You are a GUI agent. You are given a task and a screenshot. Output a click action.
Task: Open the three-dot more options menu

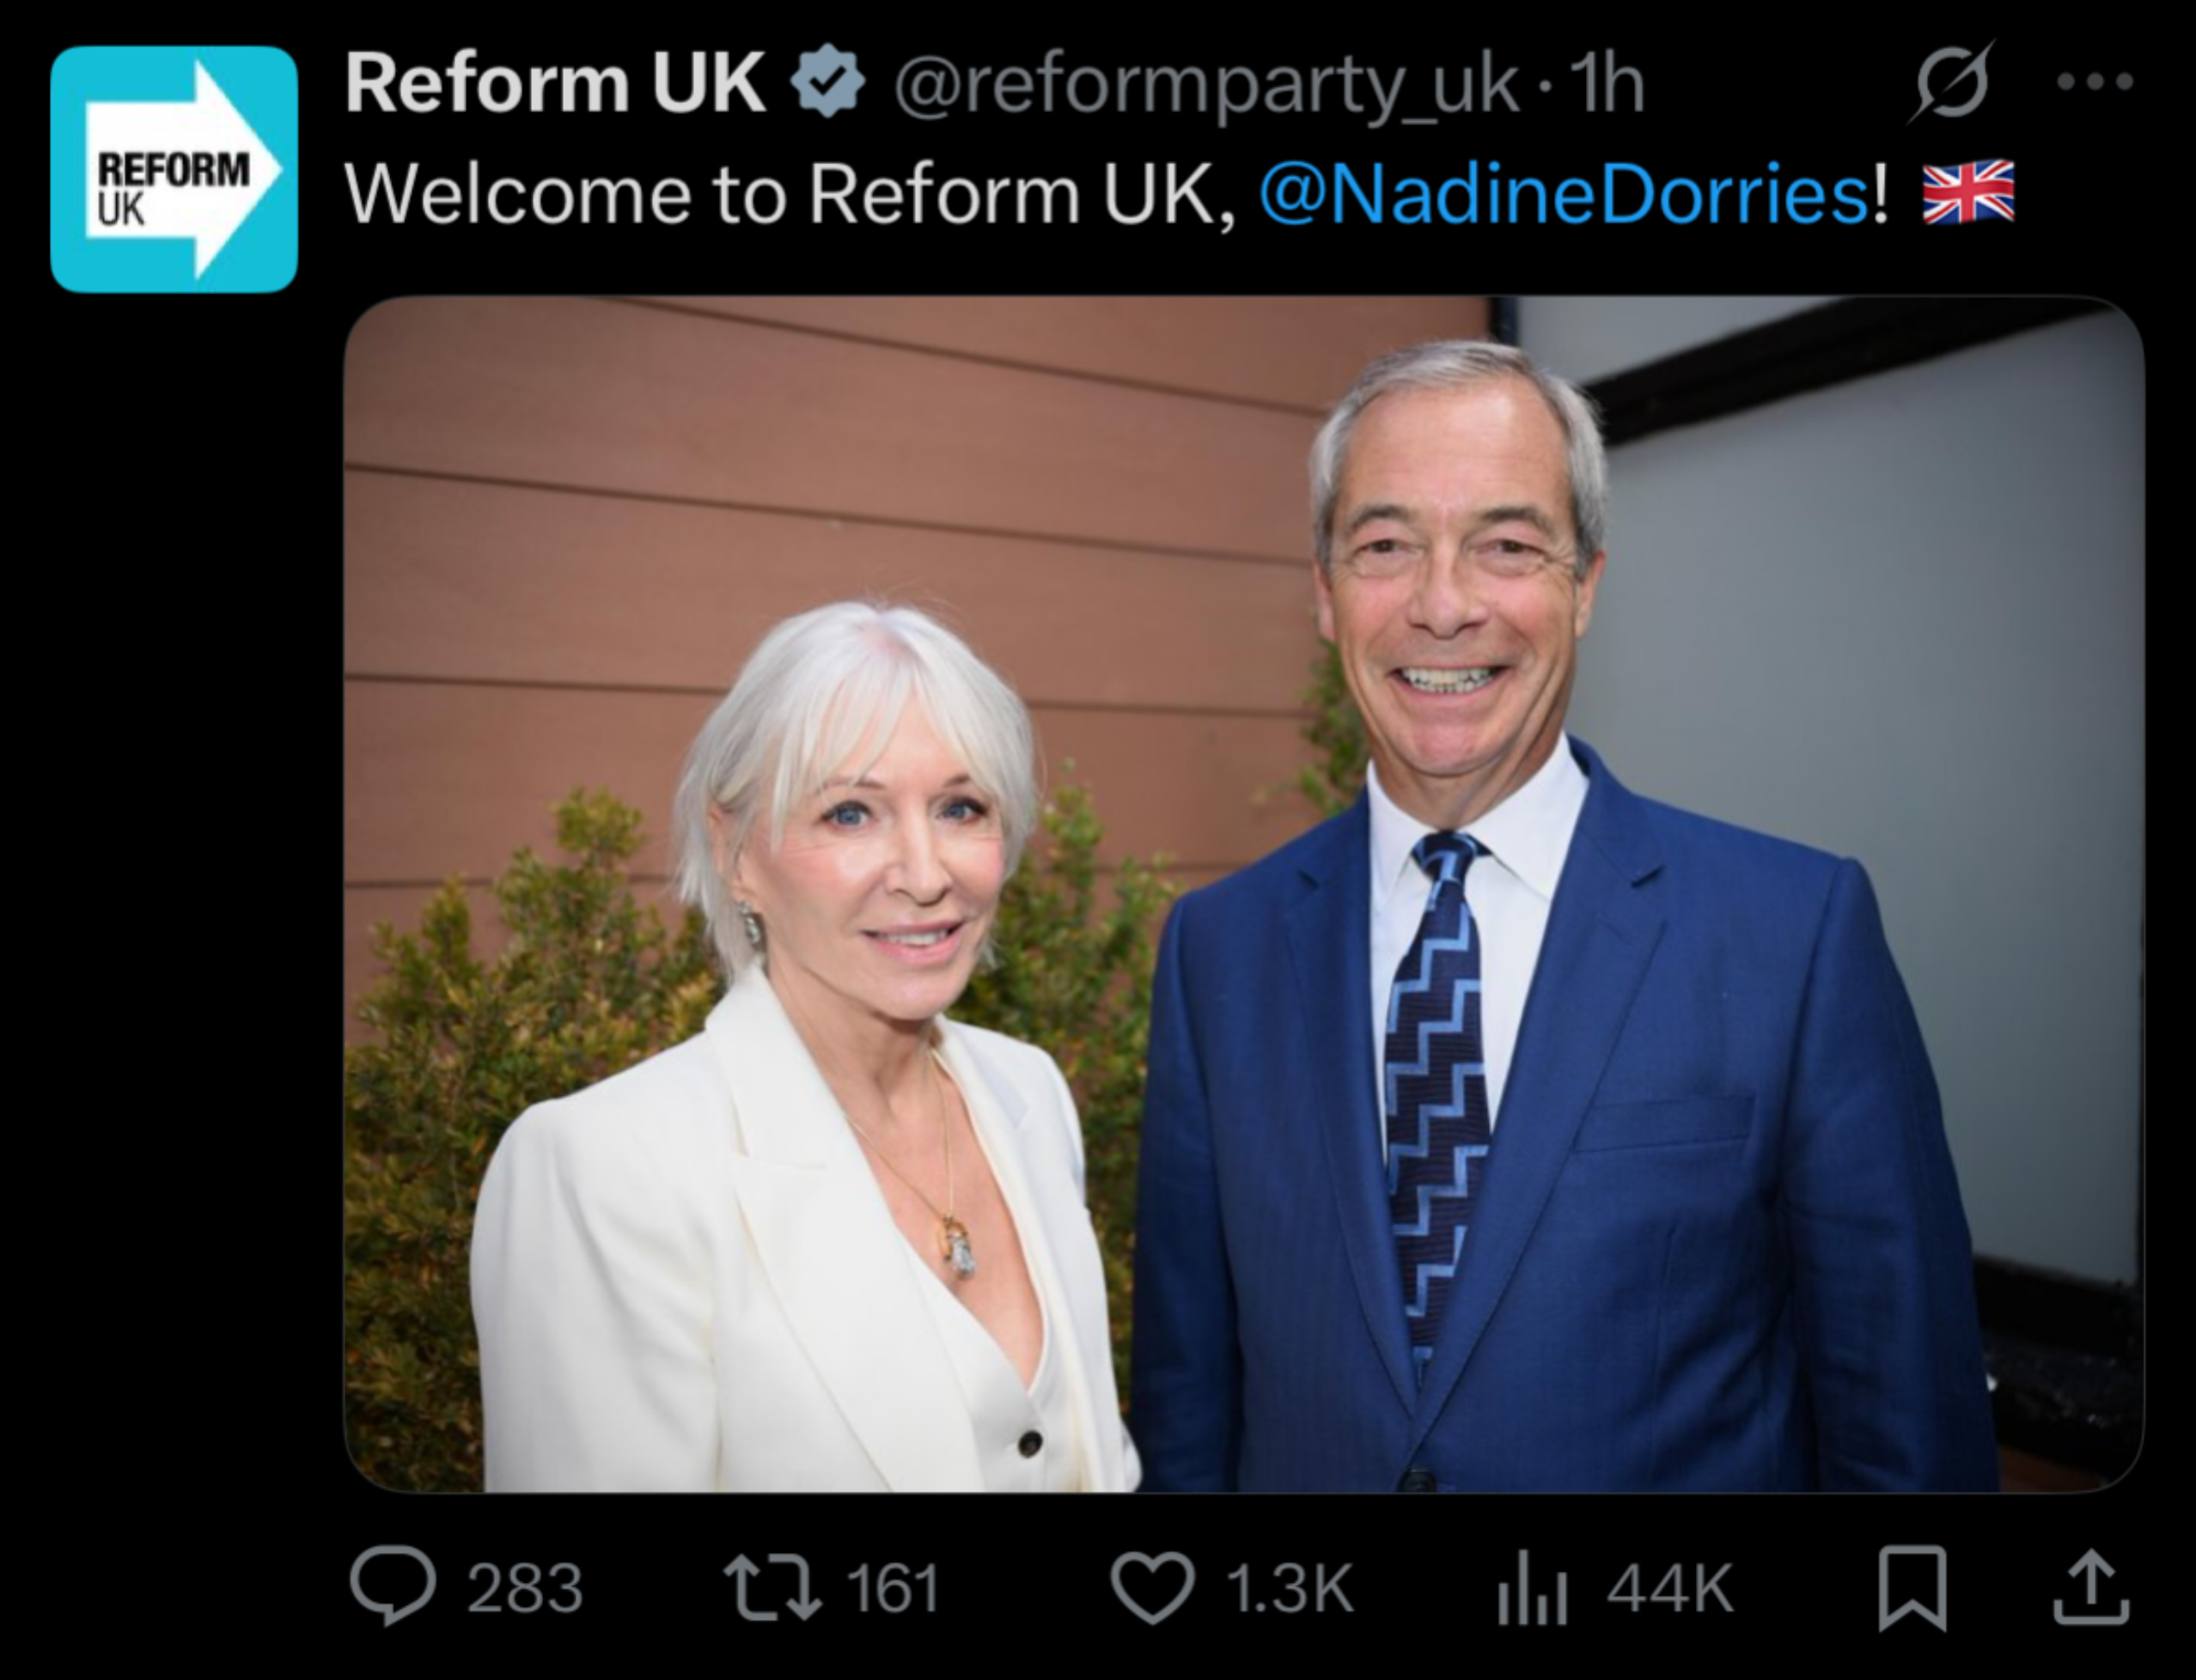coord(2095,82)
